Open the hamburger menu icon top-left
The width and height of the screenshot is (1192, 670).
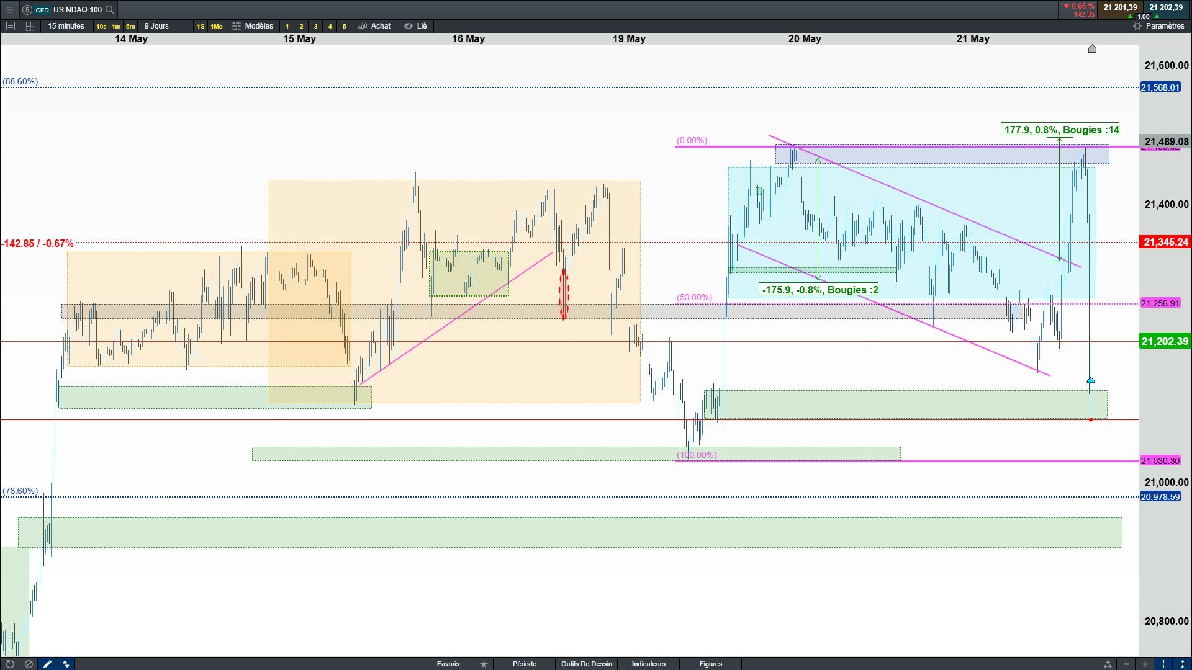pyautogui.click(x=9, y=9)
